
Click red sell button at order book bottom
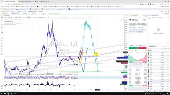tap(144, 85)
